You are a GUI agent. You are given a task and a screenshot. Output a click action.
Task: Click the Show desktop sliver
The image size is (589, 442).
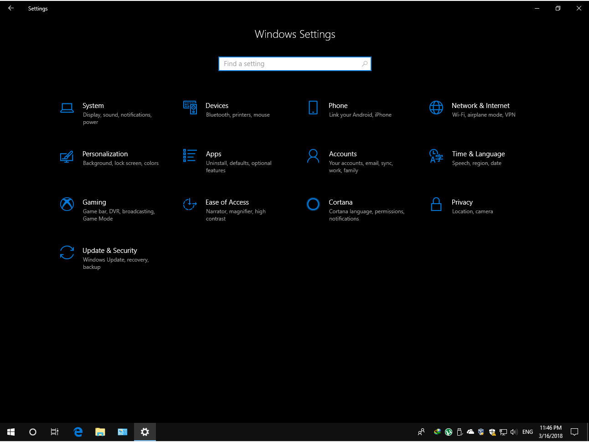tap(587, 432)
